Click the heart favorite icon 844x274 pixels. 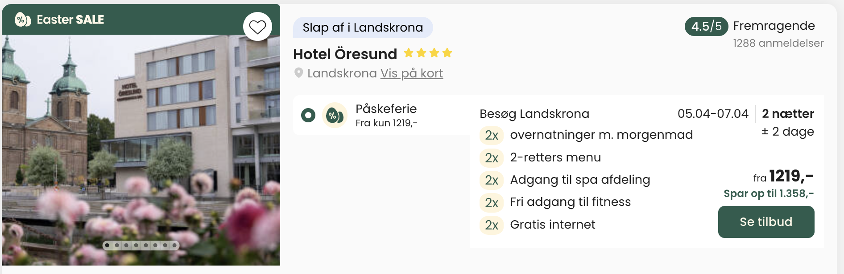tap(257, 27)
